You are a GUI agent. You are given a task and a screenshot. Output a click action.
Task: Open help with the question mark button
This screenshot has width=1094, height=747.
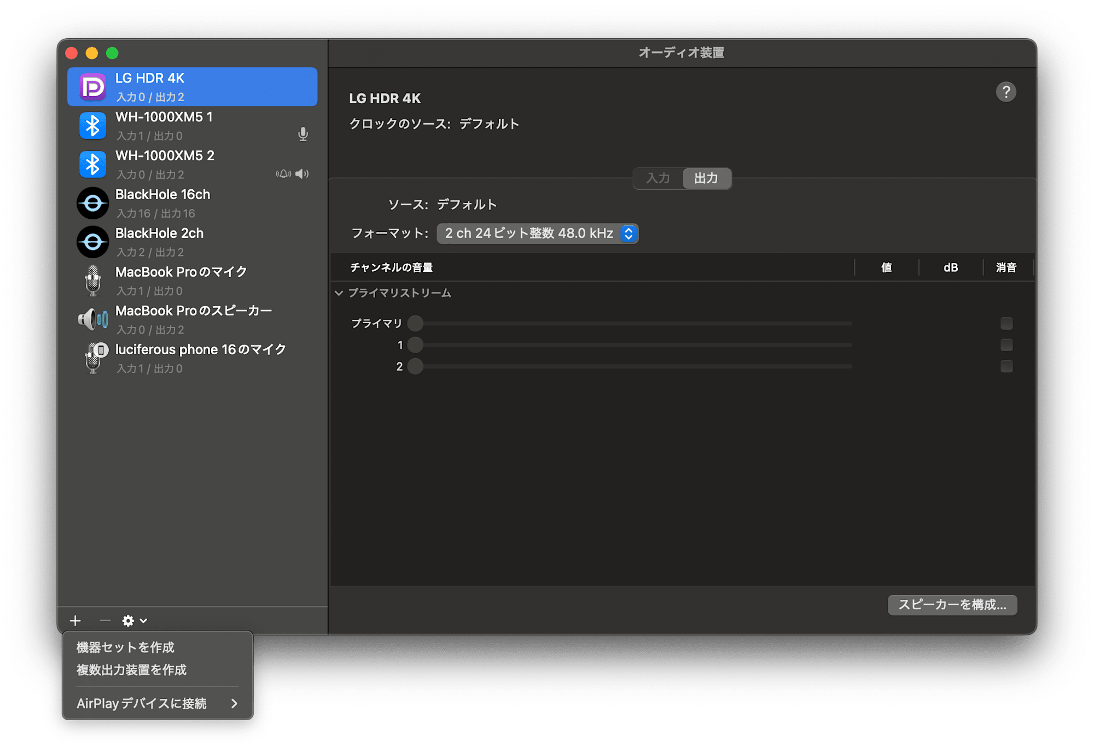(1005, 92)
